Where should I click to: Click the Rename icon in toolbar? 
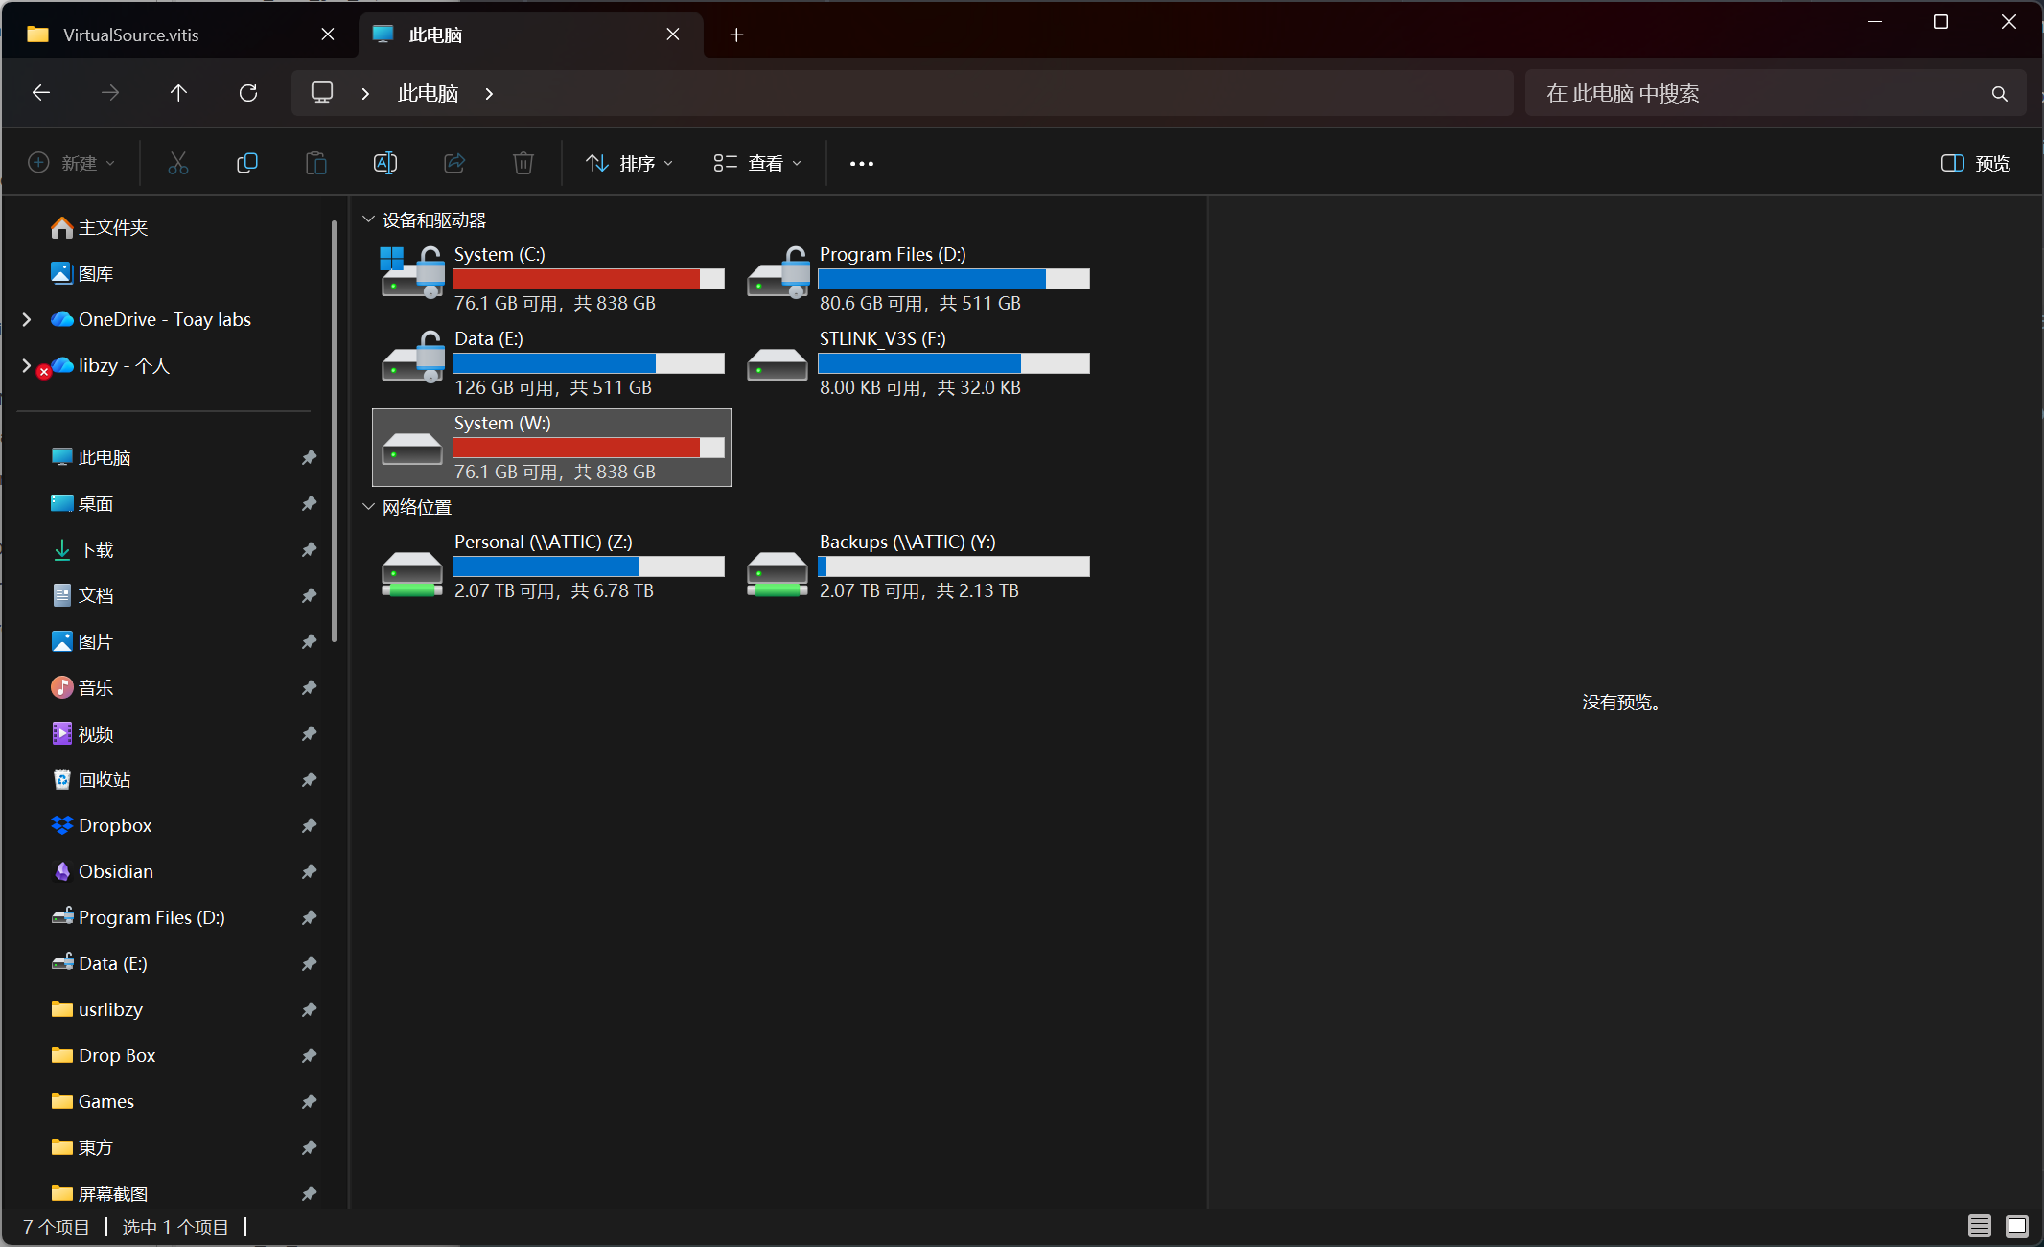click(385, 163)
